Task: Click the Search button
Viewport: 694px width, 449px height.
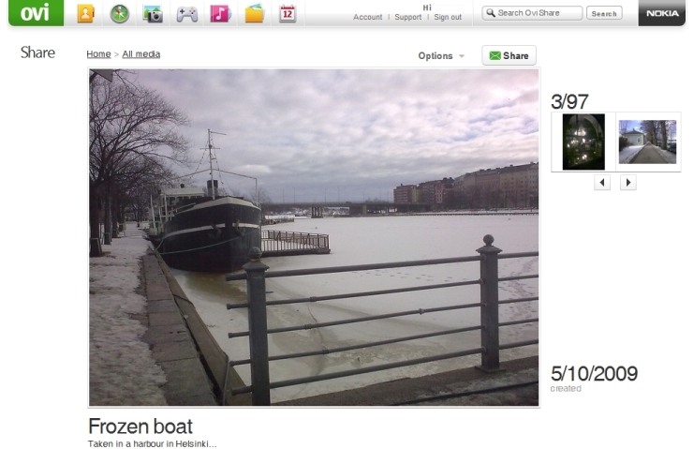Action: 604,13
